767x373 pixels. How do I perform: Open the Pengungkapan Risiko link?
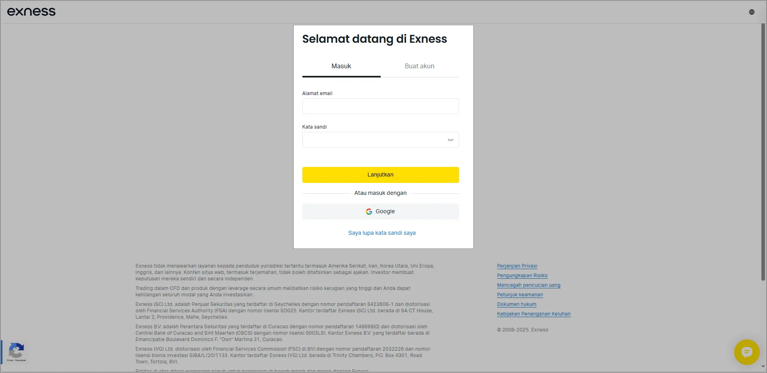pos(522,276)
